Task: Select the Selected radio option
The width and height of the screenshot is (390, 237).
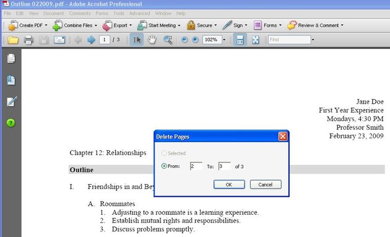Action: tap(164, 153)
